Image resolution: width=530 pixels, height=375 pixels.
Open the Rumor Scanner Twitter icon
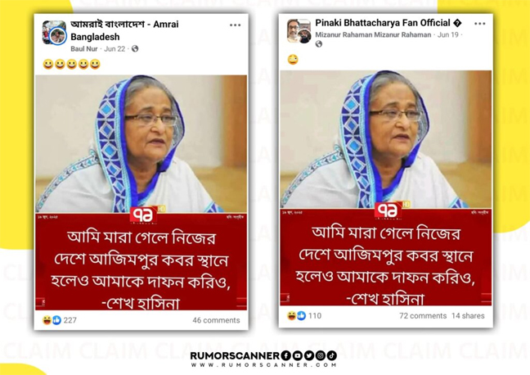pos(309,355)
